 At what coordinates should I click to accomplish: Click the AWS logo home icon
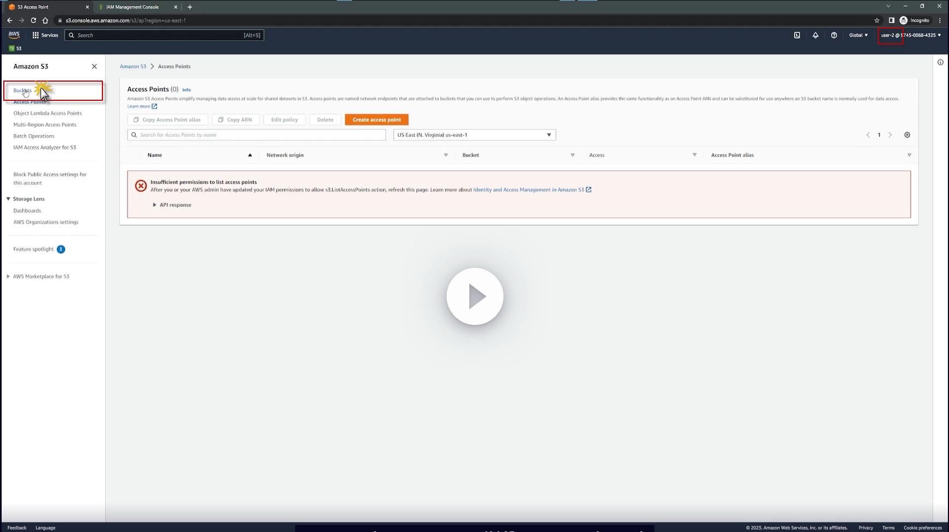[14, 35]
